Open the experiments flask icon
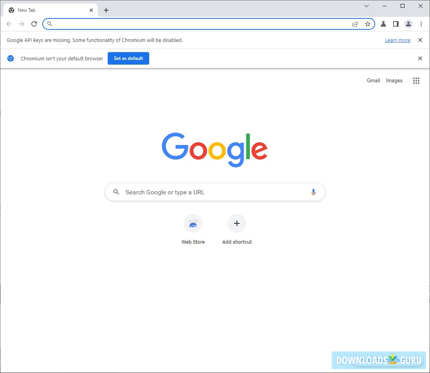This screenshot has width=430, height=373. coord(383,24)
